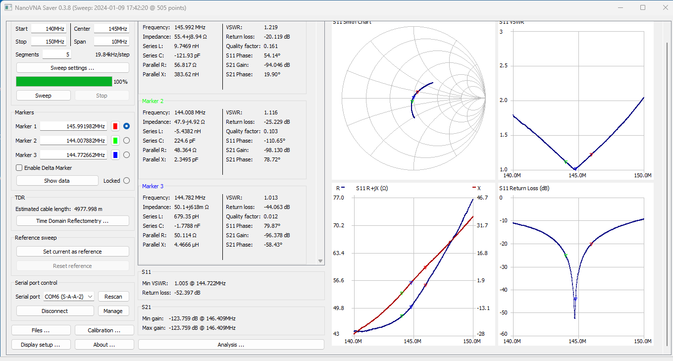Select the Marker 1 radio button
The width and height of the screenshot is (673, 361).
tap(126, 126)
